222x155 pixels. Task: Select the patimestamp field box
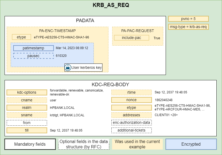(x=33, y=48)
